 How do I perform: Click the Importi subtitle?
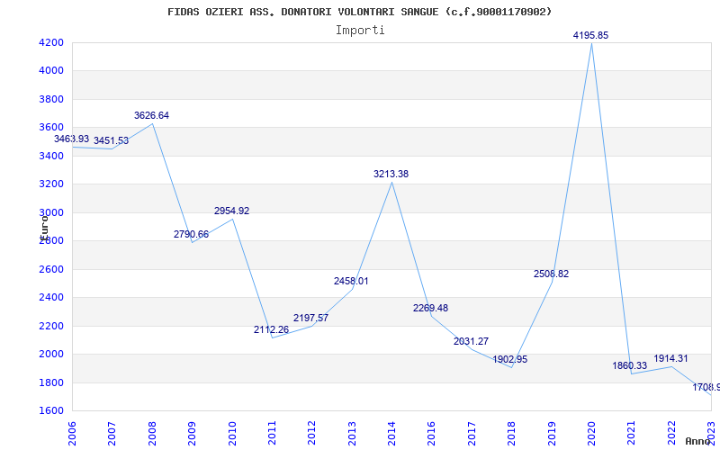pyautogui.click(x=360, y=31)
